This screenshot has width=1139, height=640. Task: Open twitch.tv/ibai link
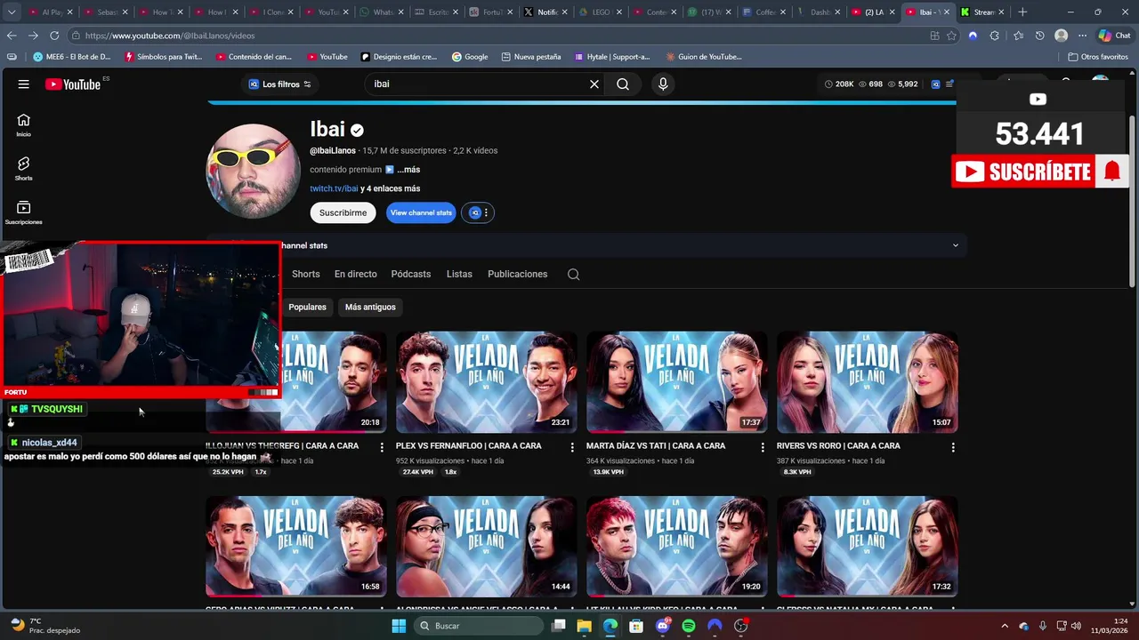point(334,188)
